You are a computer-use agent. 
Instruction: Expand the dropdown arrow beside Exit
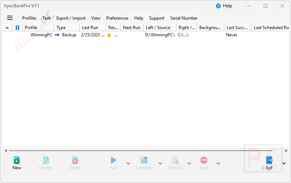pos(284,163)
